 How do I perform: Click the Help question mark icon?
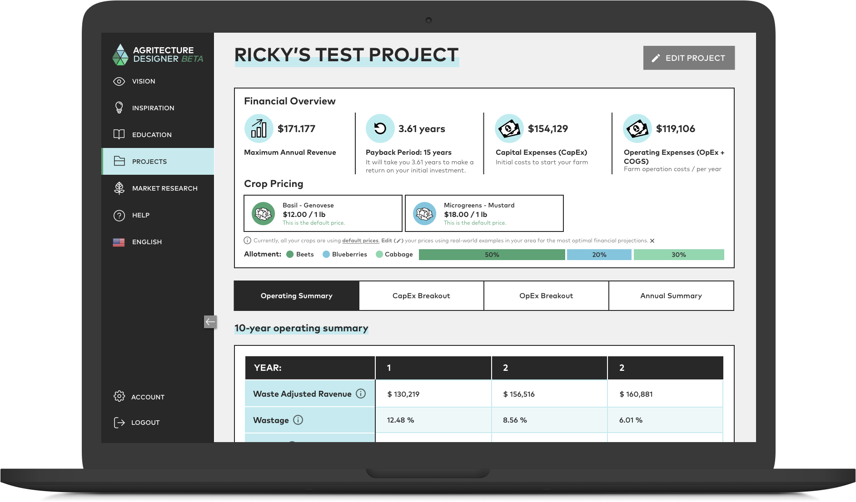119,215
